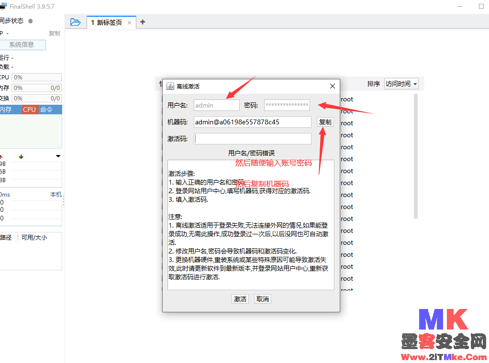The image size is (489, 363).
Task: Open the connection manager folder icon
Action: (75, 22)
